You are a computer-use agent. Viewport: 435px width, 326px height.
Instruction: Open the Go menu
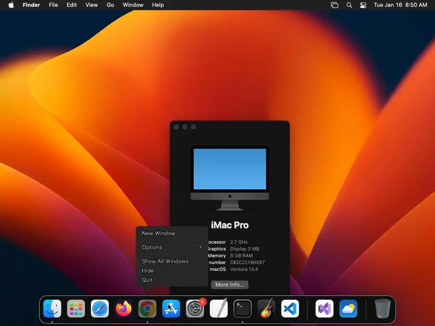click(x=110, y=5)
